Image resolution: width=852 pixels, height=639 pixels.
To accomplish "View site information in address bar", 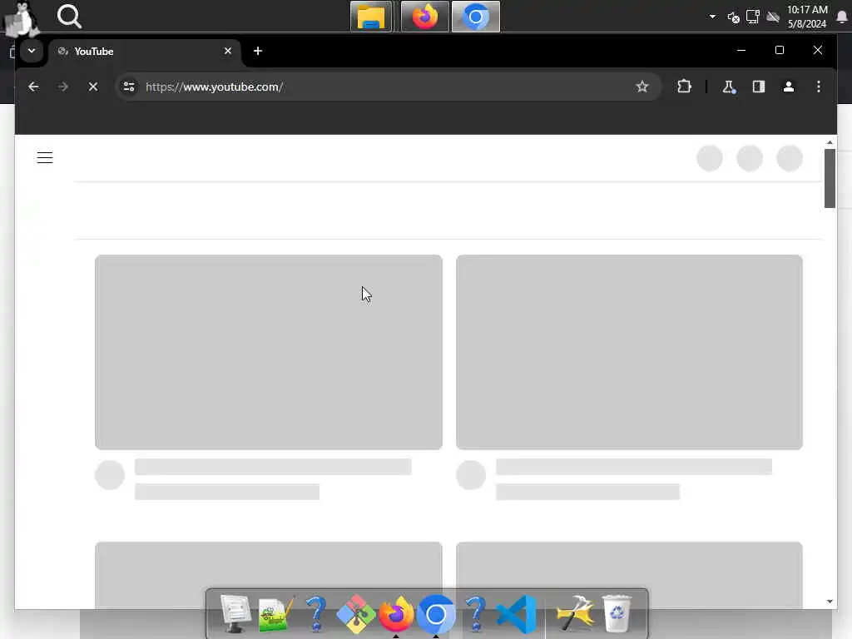I will (x=129, y=87).
